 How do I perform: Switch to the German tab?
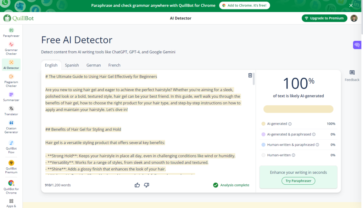[94, 65]
